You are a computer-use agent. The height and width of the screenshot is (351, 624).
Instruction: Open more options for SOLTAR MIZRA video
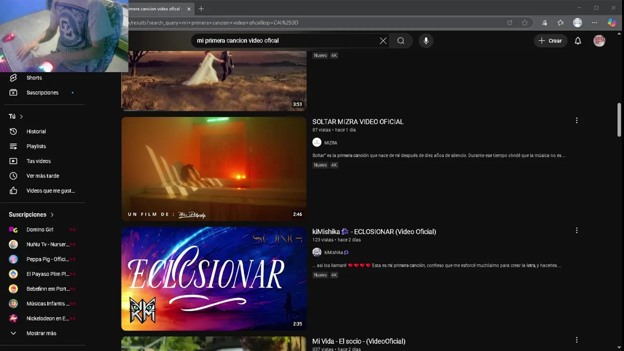[577, 120]
